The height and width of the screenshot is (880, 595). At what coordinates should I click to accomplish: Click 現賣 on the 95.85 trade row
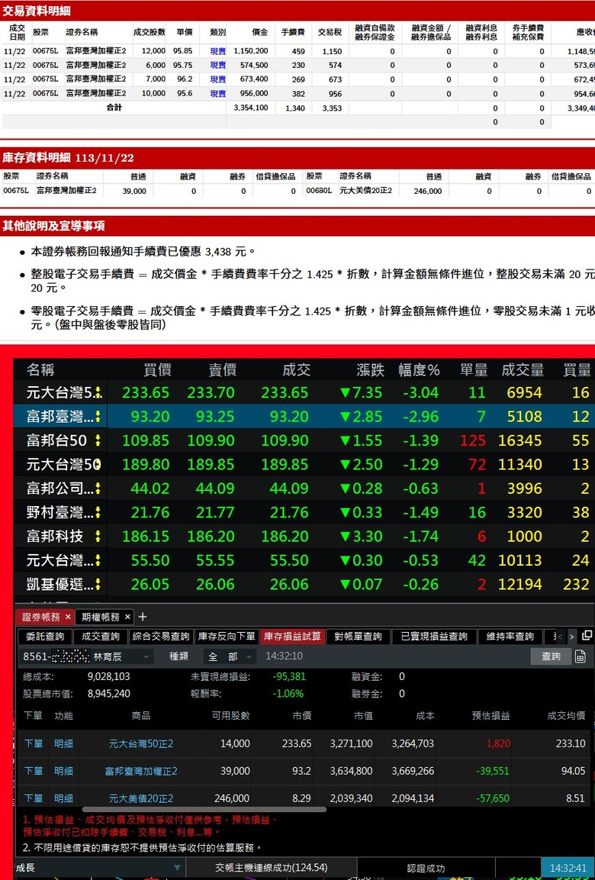pos(217,51)
